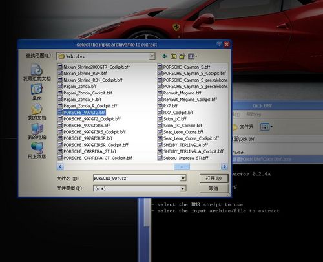The image size is (323, 262).
Task: Open Recent Documents in places sidebar
Action: [37, 72]
